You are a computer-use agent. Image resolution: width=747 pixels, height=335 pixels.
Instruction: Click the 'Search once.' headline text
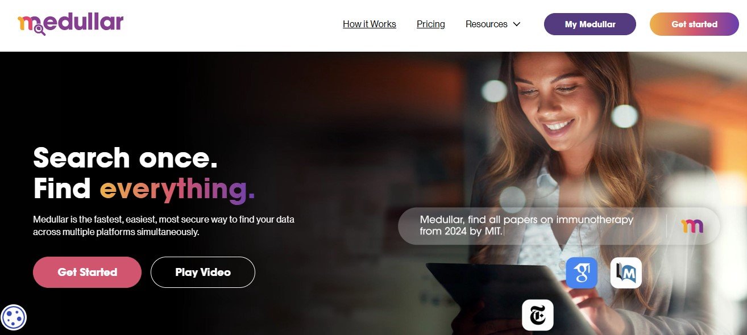click(x=126, y=157)
